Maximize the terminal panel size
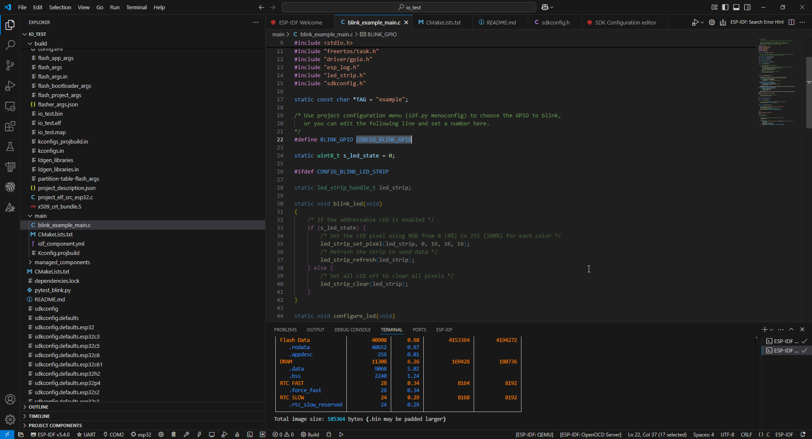The image size is (812, 439). tap(791, 329)
